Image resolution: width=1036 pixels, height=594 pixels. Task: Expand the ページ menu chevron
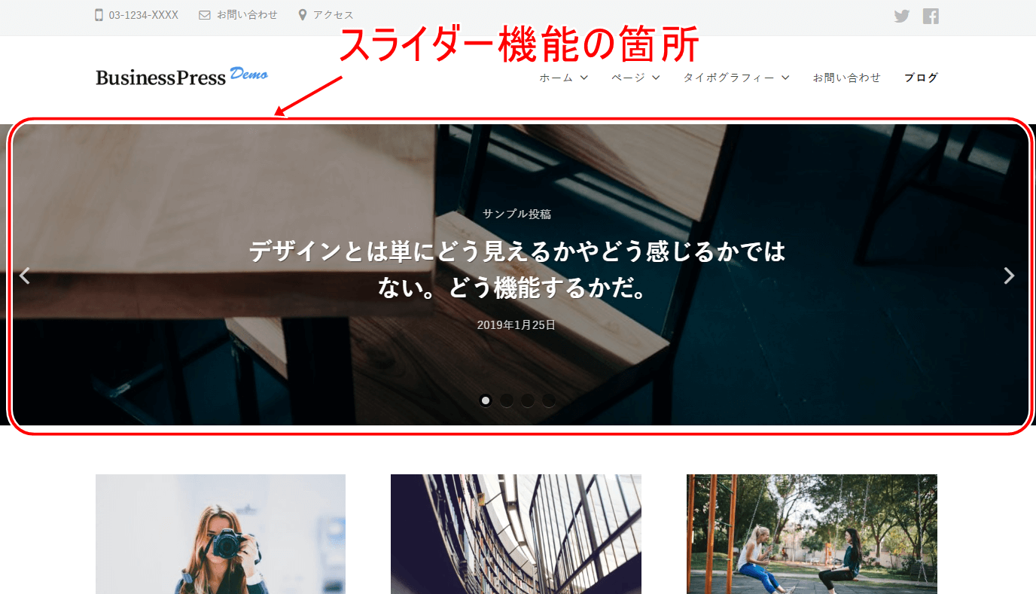(x=656, y=78)
